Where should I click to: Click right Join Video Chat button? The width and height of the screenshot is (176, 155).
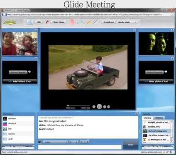pyautogui.click(x=156, y=81)
